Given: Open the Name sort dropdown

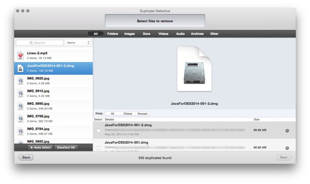Looking at the screenshot, I should [x=78, y=43].
